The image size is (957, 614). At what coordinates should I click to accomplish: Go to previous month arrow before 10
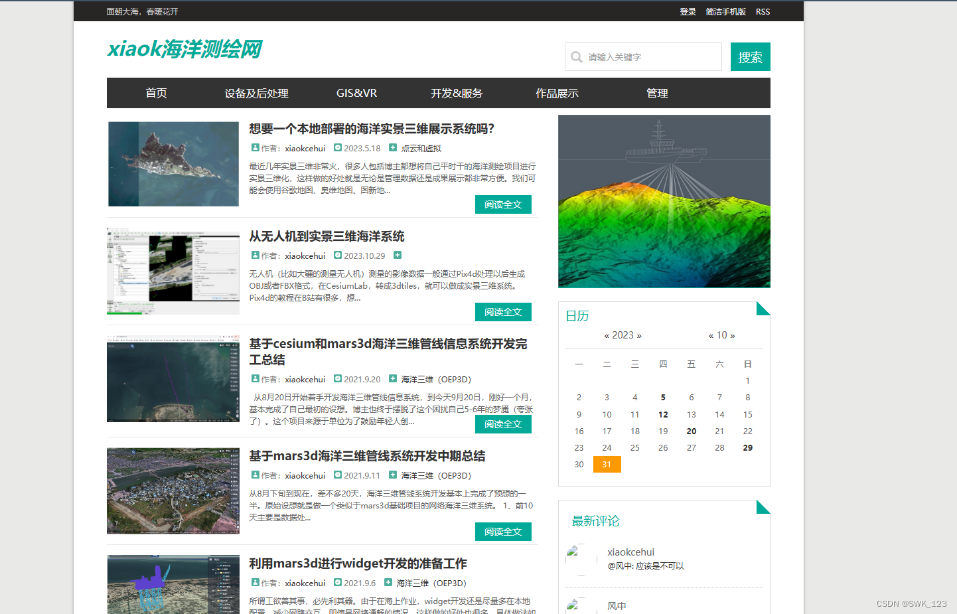(711, 336)
